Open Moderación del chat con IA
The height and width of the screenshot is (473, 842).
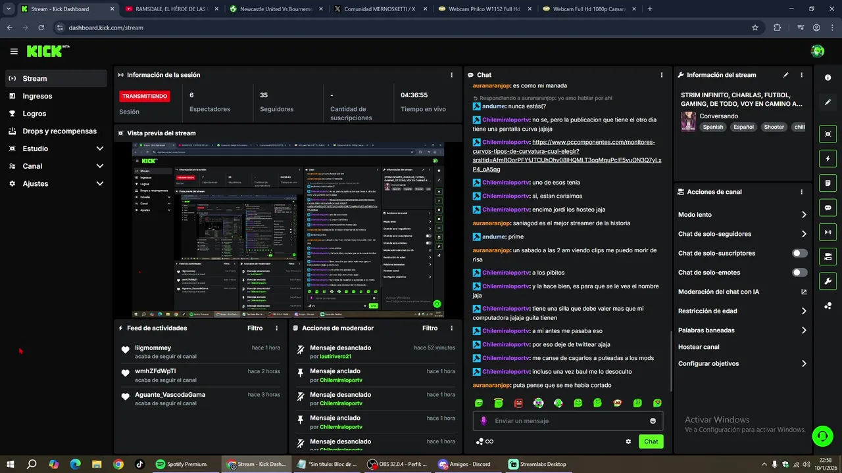pyautogui.click(x=742, y=292)
